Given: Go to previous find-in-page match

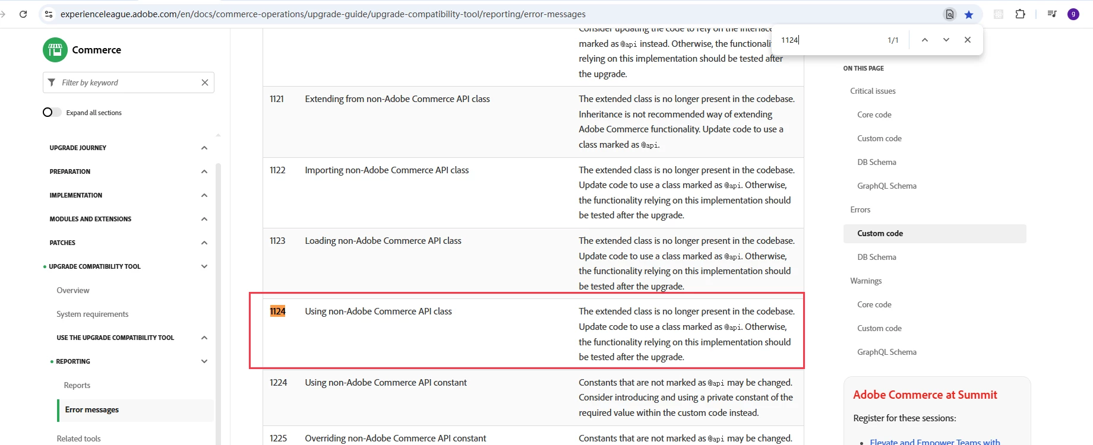Looking at the screenshot, I should pyautogui.click(x=925, y=40).
